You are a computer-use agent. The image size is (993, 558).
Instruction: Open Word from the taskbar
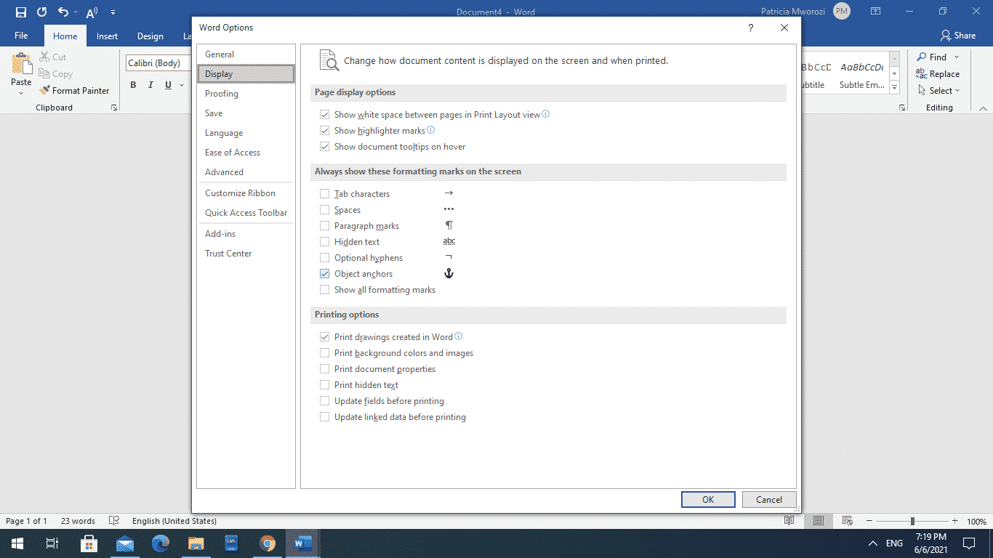tap(302, 543)
